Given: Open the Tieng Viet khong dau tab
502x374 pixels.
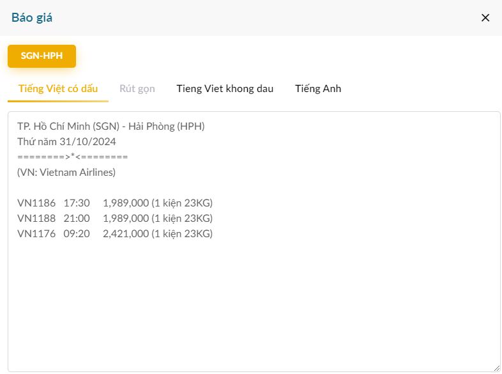Looking at the screenshot, I should [225, 88].
